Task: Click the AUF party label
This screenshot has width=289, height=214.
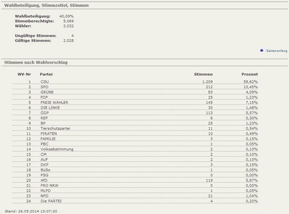Action: tap(44, 159)
